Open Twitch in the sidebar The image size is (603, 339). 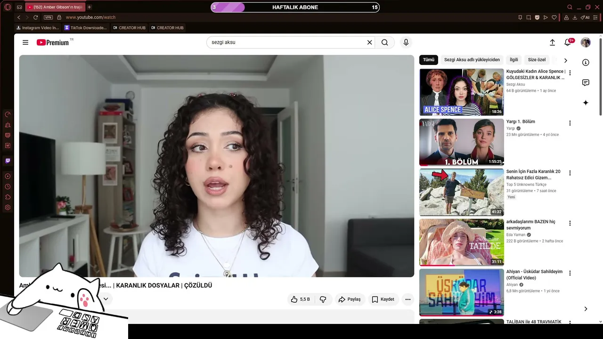[8, 161]
